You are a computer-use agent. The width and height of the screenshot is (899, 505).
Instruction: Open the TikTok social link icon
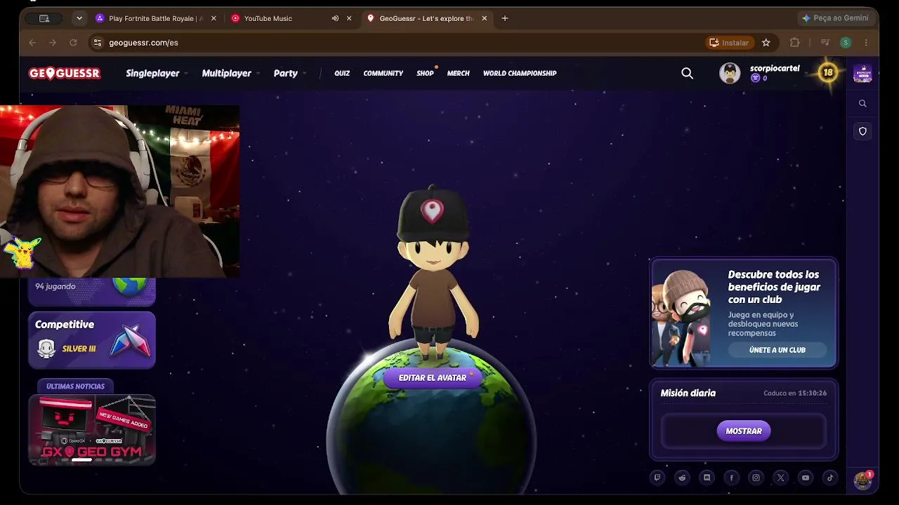click(830, 478)
